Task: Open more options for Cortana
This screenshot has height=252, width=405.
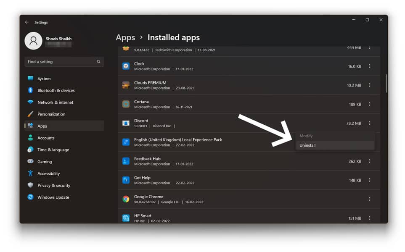Action: coord(370,104)
